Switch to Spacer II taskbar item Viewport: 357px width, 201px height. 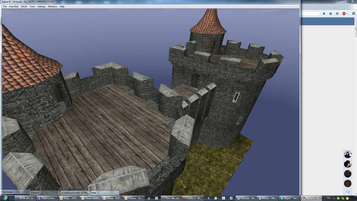311,198
